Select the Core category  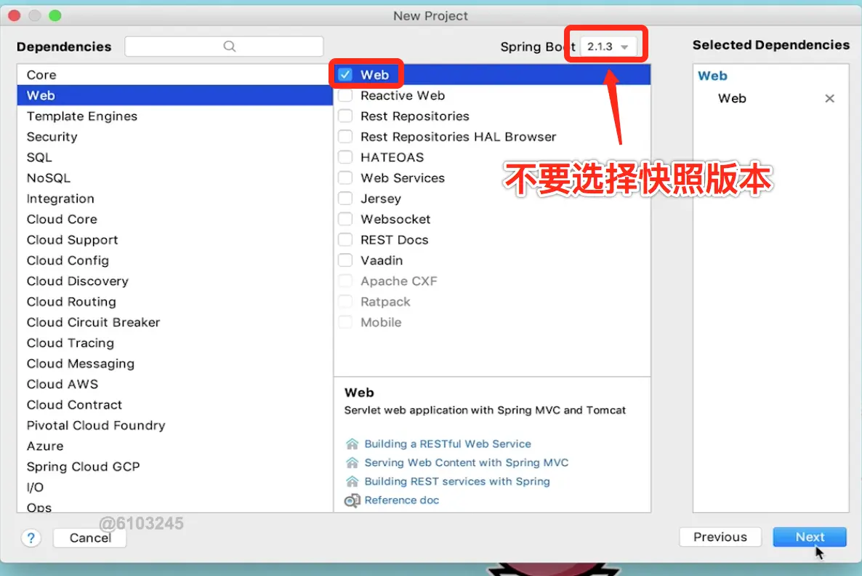coord(175,75)
